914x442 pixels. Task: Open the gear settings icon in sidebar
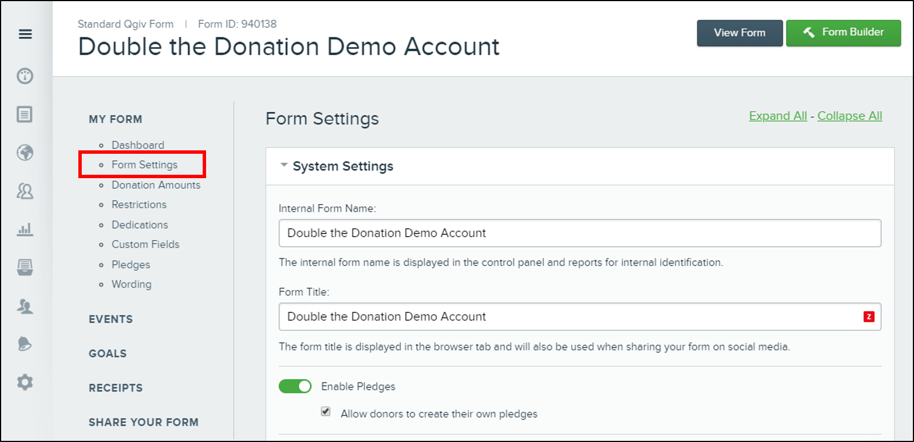click(x=25, y=382)
